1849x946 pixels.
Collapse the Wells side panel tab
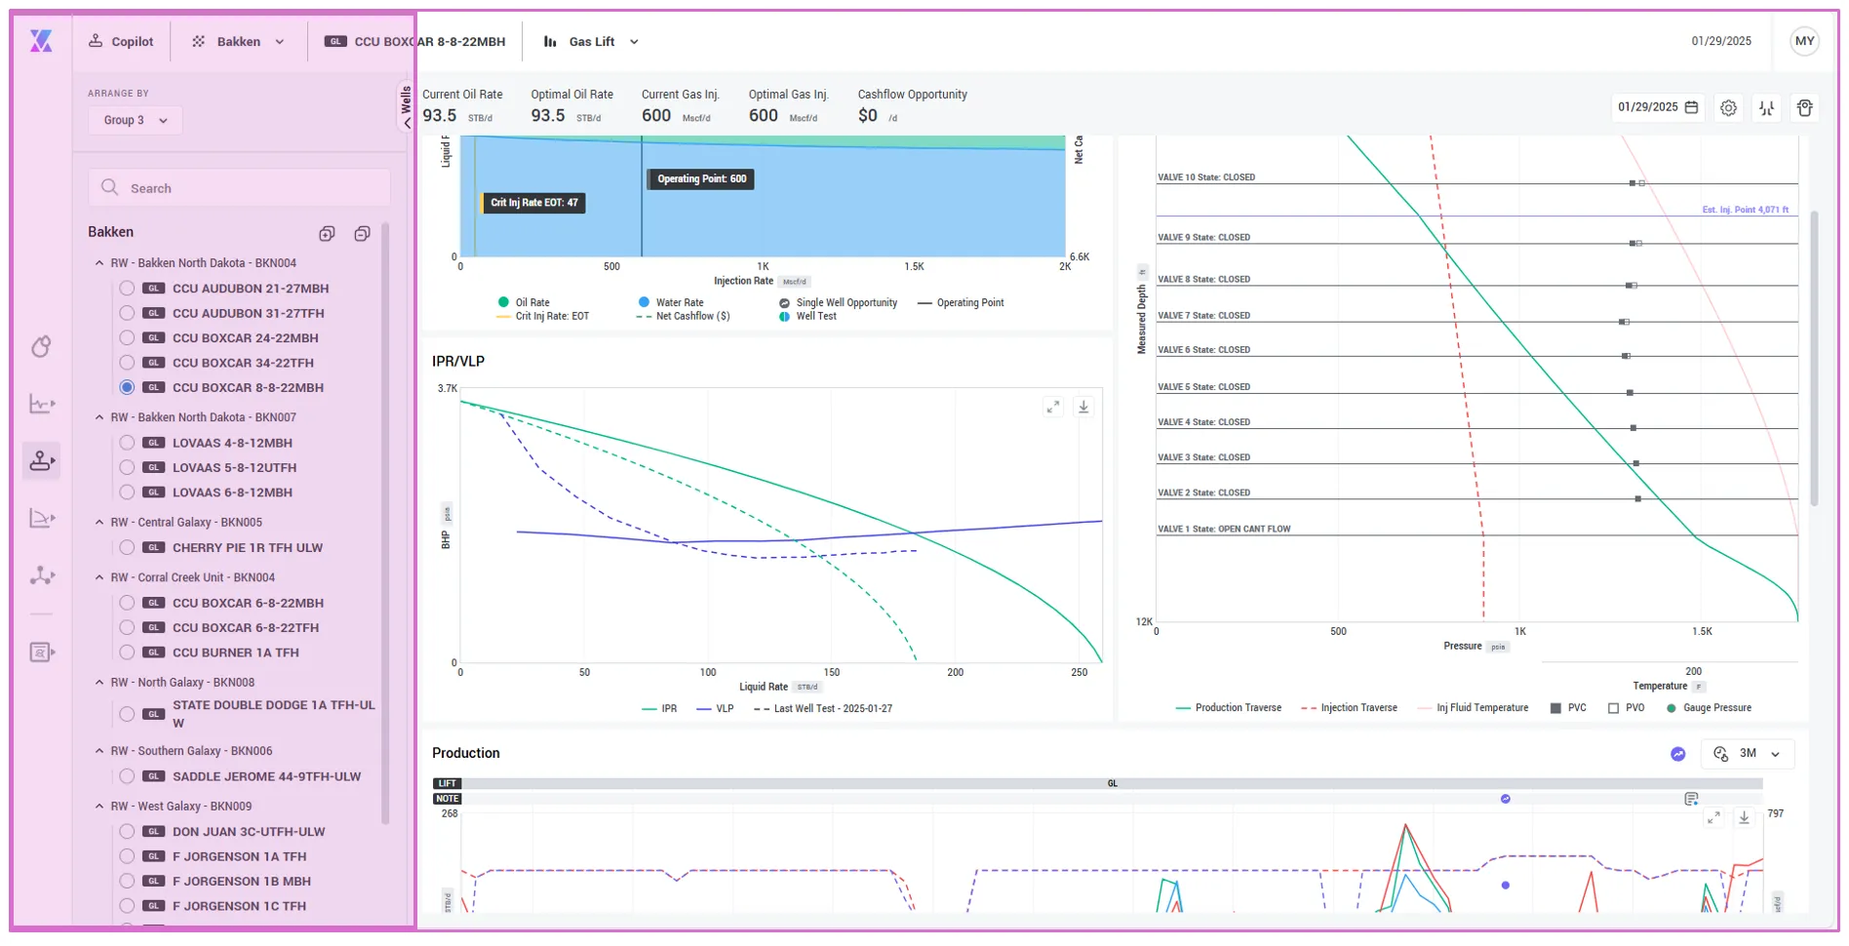pyautogui.click(x=407, y=107)
